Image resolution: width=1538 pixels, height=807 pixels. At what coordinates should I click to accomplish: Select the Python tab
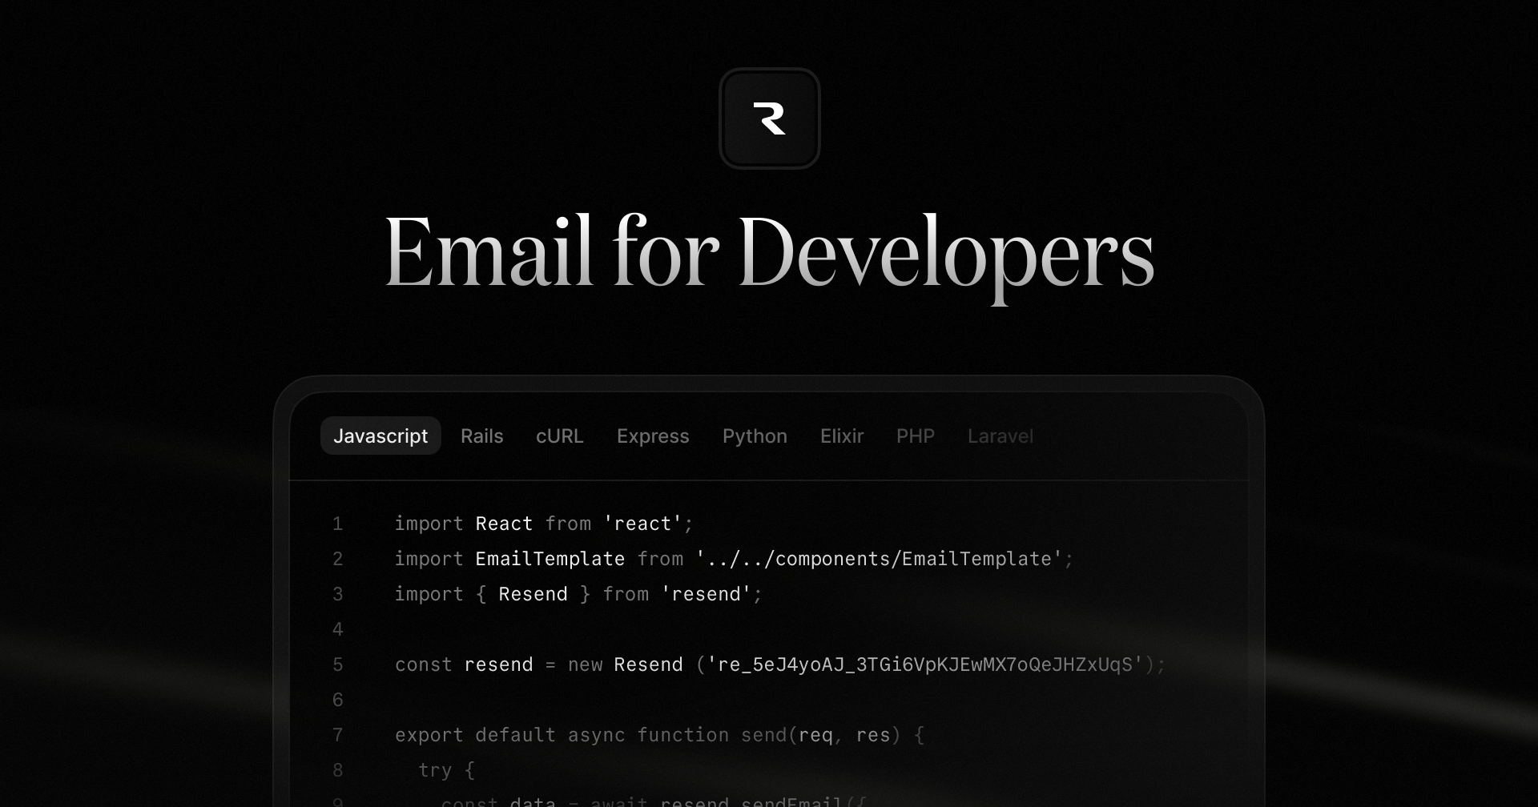[x=755, y=436]
